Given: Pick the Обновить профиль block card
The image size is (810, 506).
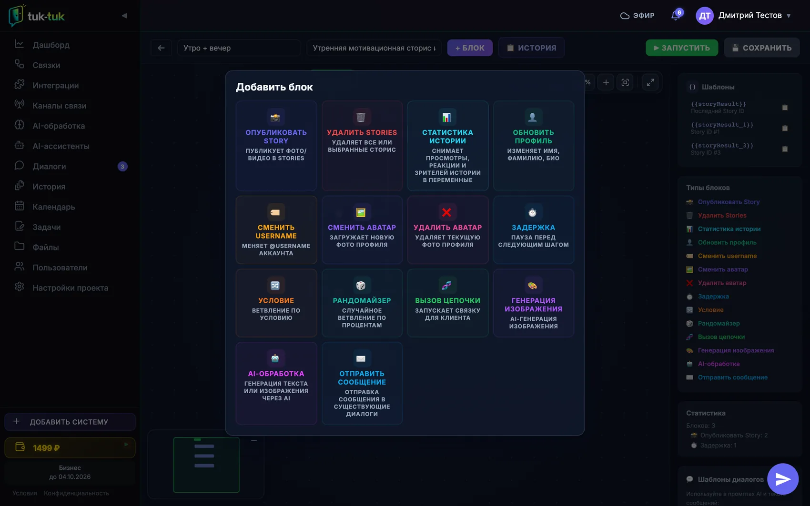Looking at the screenshot, I should 533,146.
